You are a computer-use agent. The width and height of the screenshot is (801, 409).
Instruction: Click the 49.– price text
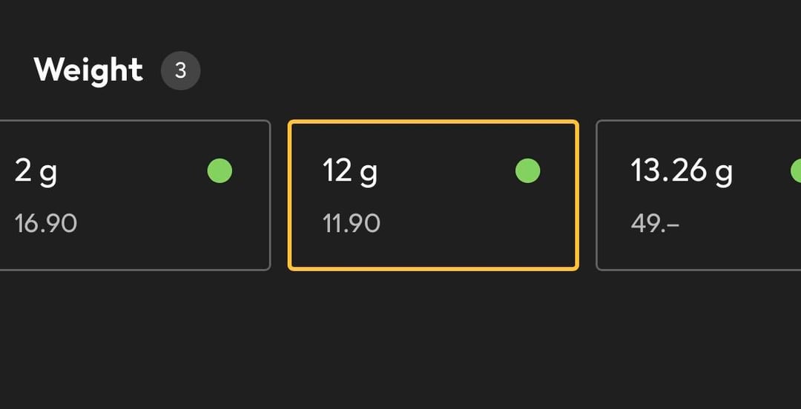655,223
